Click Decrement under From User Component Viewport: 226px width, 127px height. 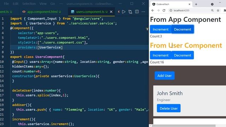[x=183, y=55]
